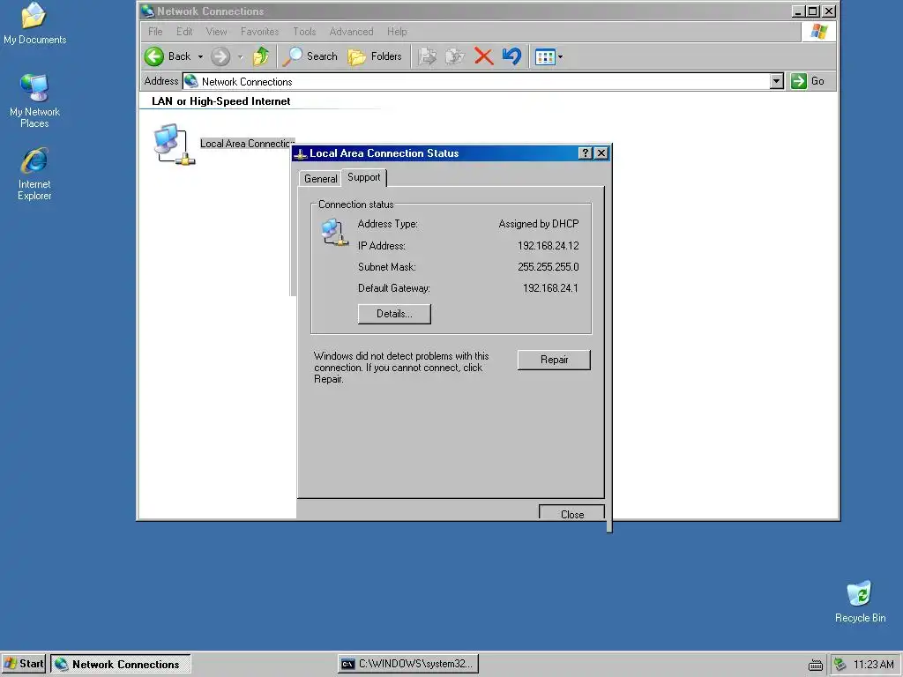Screen dimensions: 903x677
Task: Switch to the General tab
Action: [320, 178]
